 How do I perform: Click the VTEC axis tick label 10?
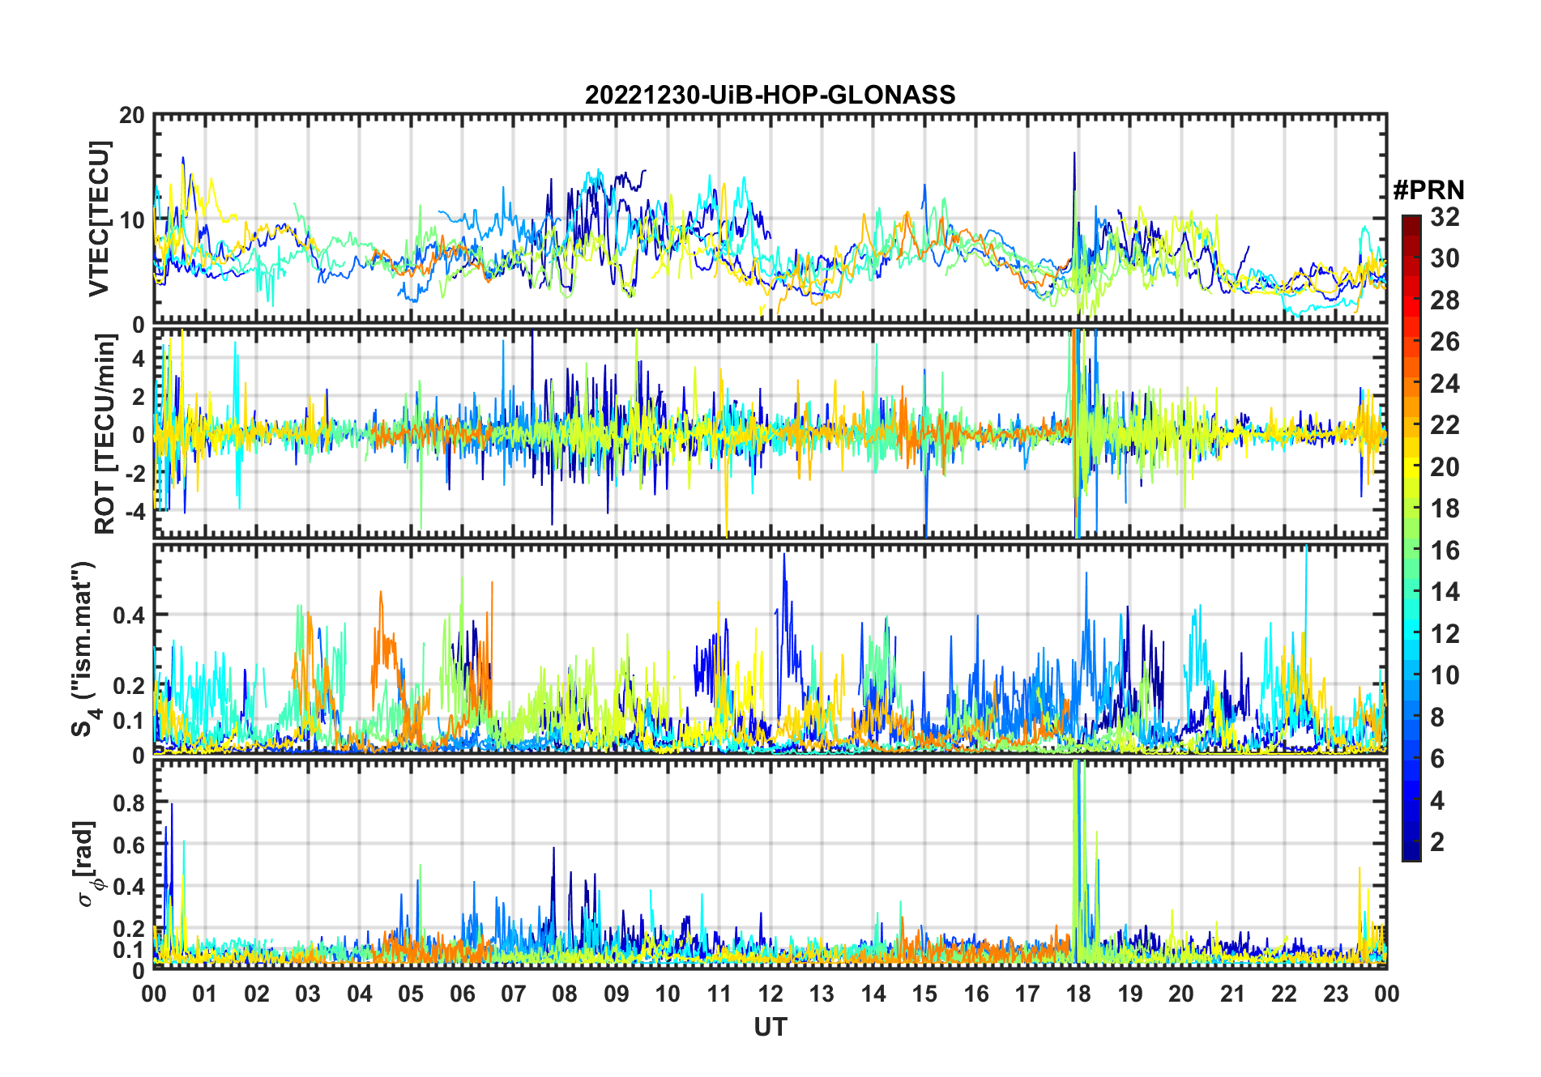pos(132,219)
